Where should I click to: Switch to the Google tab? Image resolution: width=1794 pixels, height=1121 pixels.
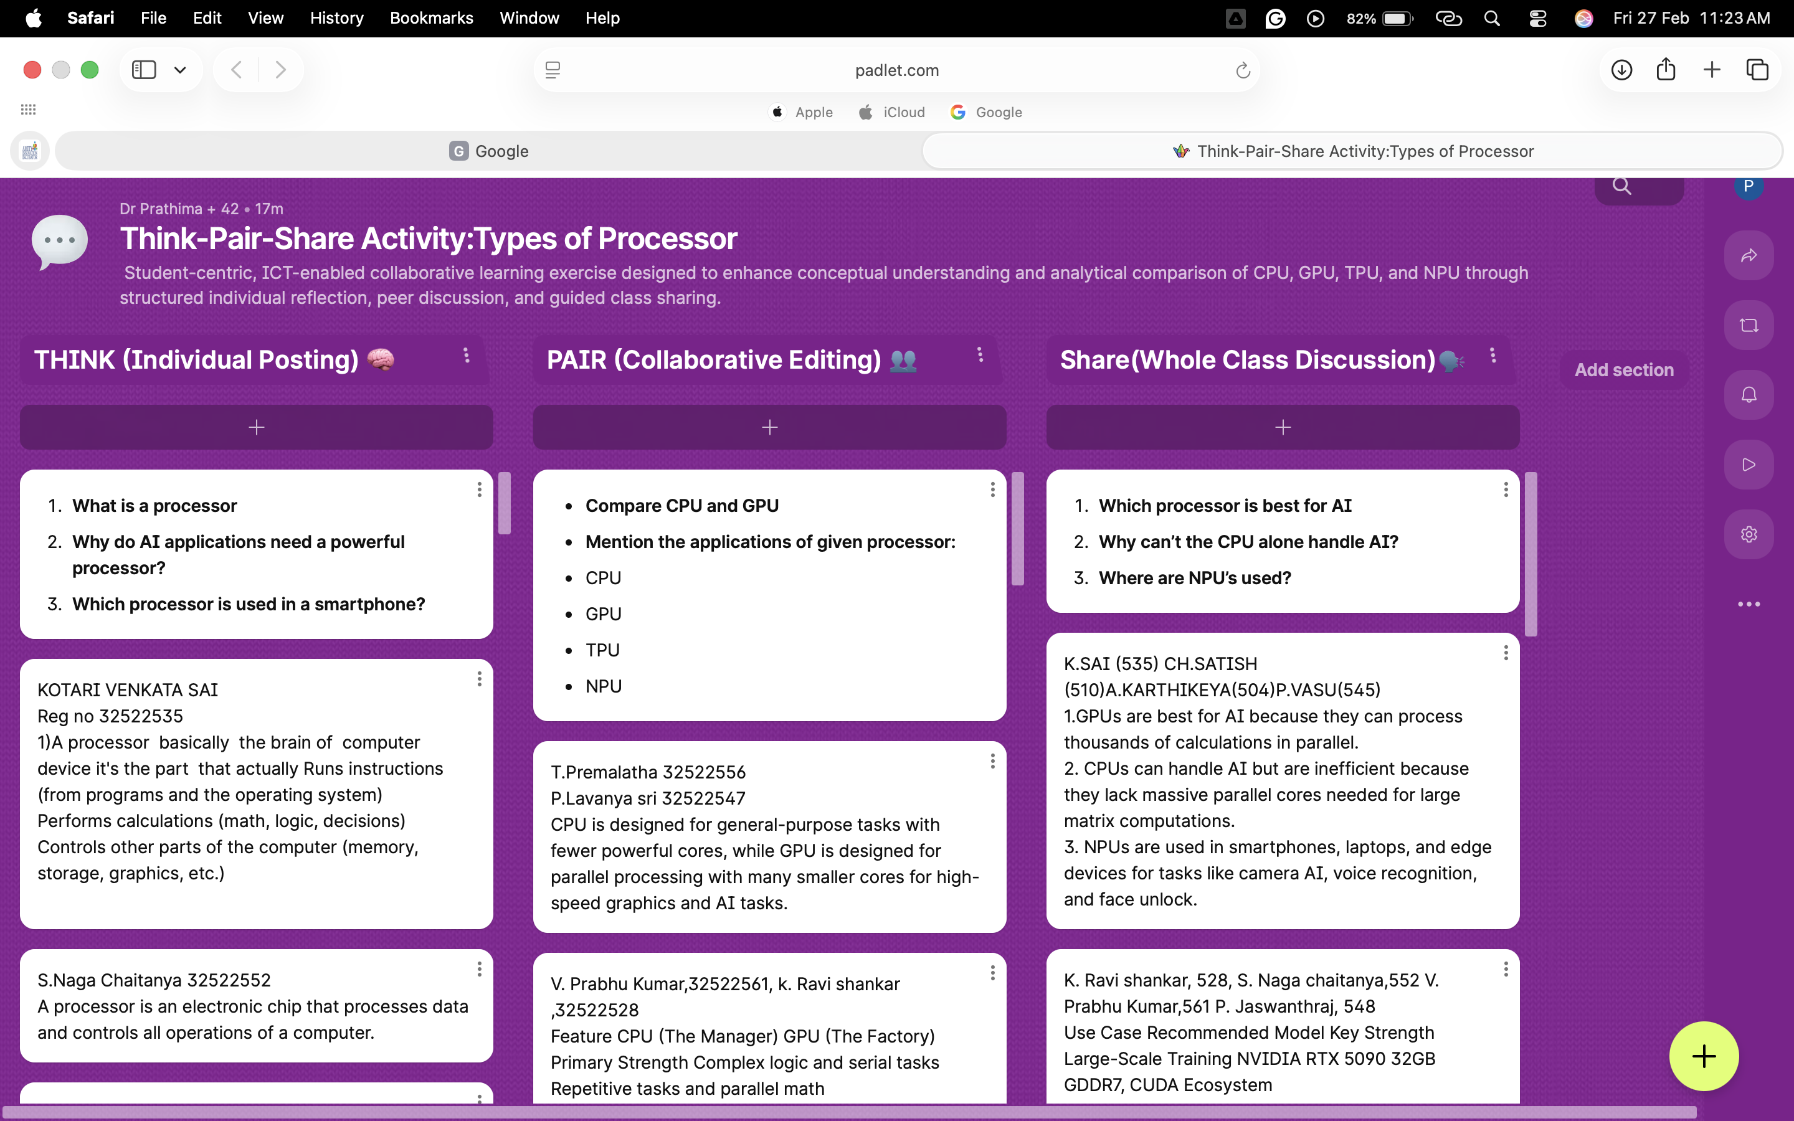[488, 151]
